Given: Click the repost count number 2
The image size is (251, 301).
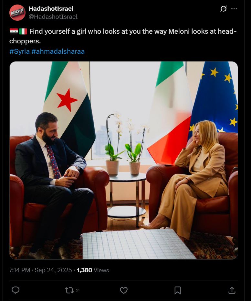Looking at the screenshot, I should click(77, 290).
